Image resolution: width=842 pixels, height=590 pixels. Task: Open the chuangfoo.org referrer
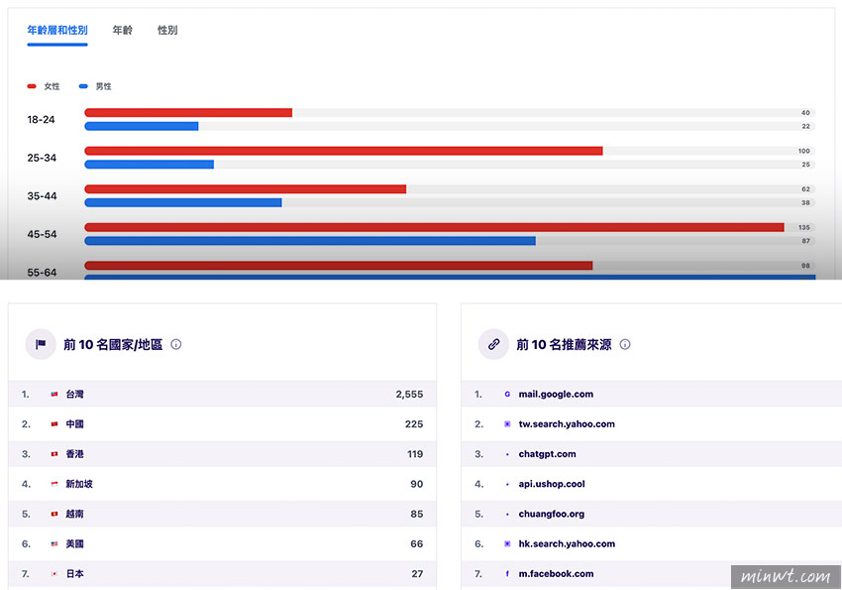(552, 514)
